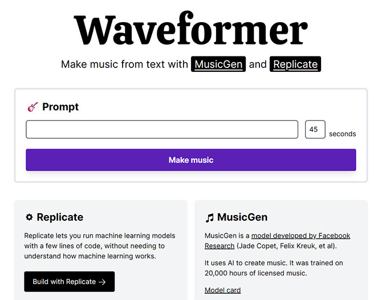The width and height of the screenshot is (382, 300).
Task: Click the Waveformer title heading
Action: pyautogui.click(x=191, y=29)
